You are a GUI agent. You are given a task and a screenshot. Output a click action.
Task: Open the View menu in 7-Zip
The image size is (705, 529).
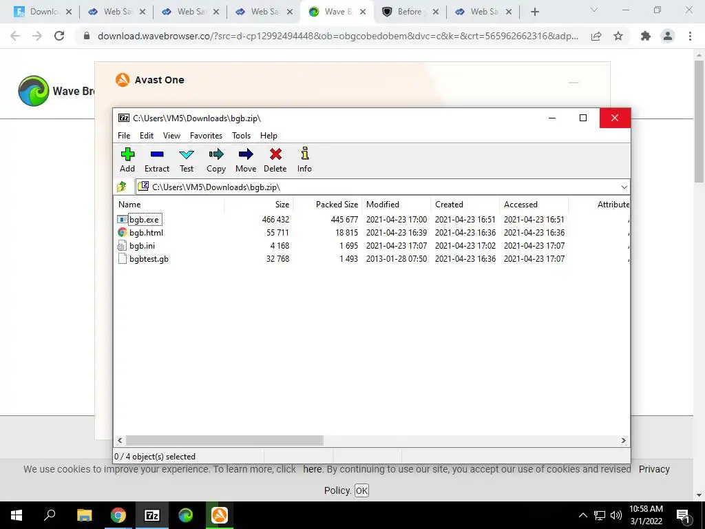171,136
